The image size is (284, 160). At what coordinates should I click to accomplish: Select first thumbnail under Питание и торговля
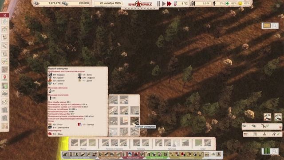pos(106,143)
